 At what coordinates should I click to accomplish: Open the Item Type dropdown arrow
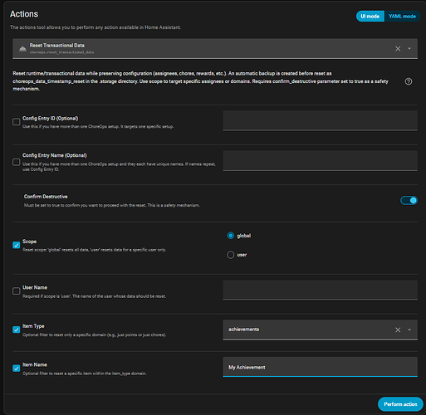pos(409,330)
